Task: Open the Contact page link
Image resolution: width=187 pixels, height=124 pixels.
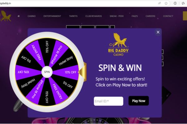Action: [168, 16]
